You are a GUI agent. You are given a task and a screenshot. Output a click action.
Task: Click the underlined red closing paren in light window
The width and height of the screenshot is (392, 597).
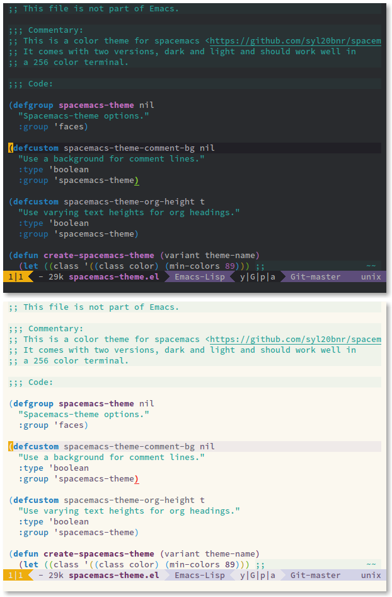[137, 479]
